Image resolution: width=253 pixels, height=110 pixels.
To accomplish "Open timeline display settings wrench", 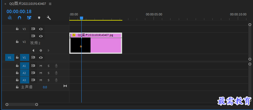I will [x=49, y=18].
